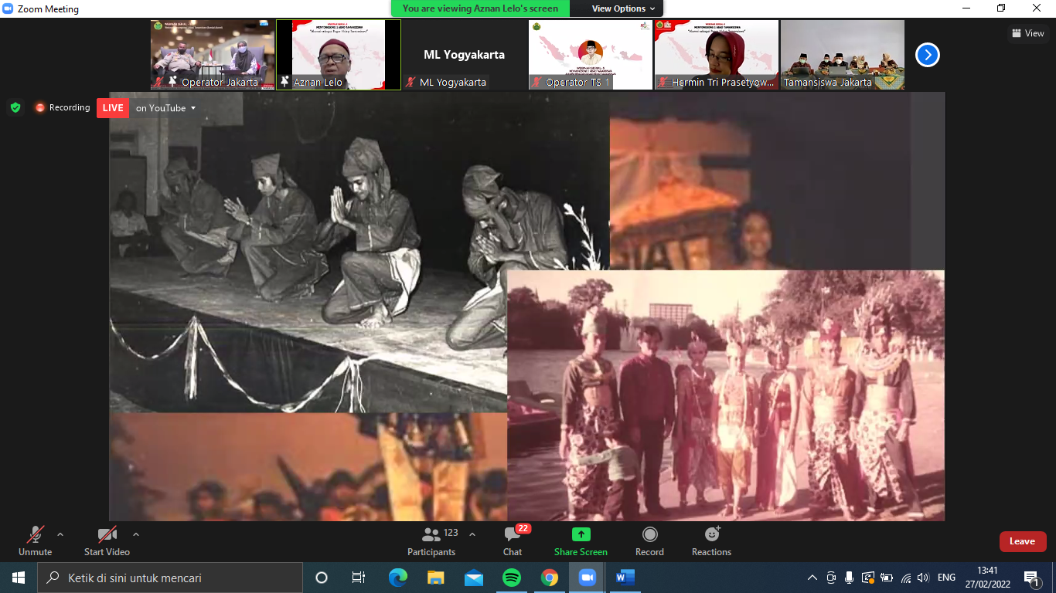This screenshot has width=1056, height=593.
Task: Click the green encryption shield icon
Action: [15, 108]
